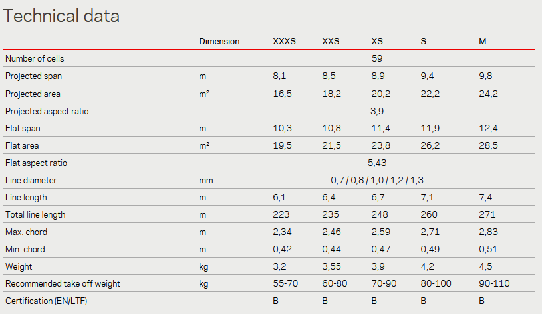The height and width of the screenshot is (314, 542).
Task: Click the Technical data heading
Action: [61, 16]
